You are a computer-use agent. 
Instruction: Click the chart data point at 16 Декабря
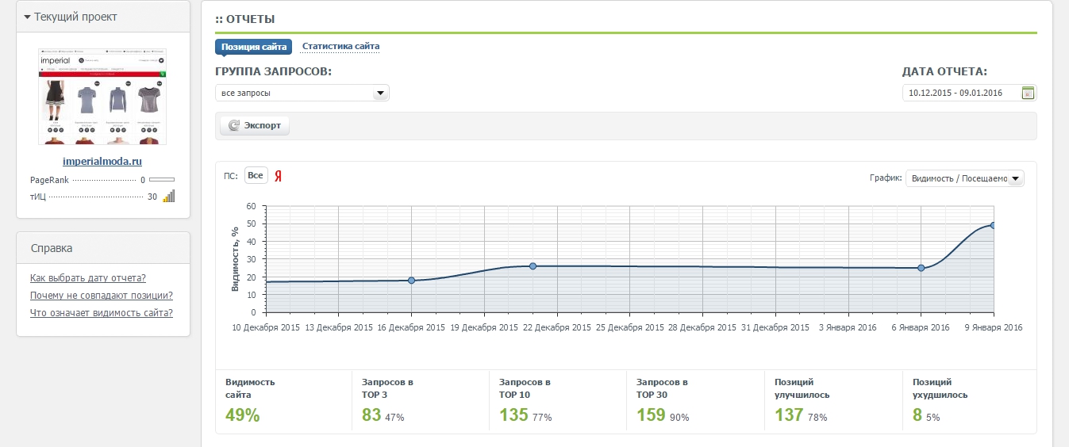pyautogui.click(x=411, y=280)
